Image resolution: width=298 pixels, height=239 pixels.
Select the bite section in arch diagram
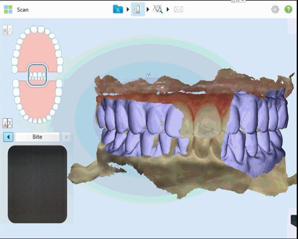(x=38, y=75)
